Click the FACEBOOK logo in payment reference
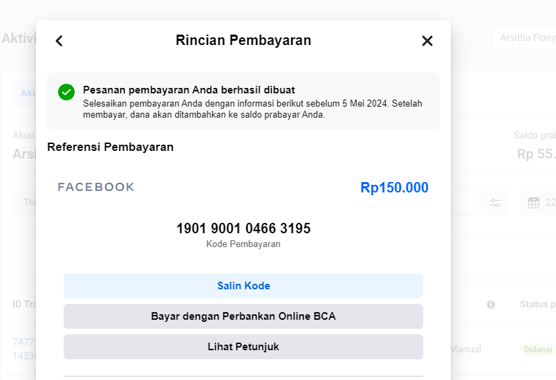This screenshot has width=556, height=380. pyautogui.click(x=96, y=187)
